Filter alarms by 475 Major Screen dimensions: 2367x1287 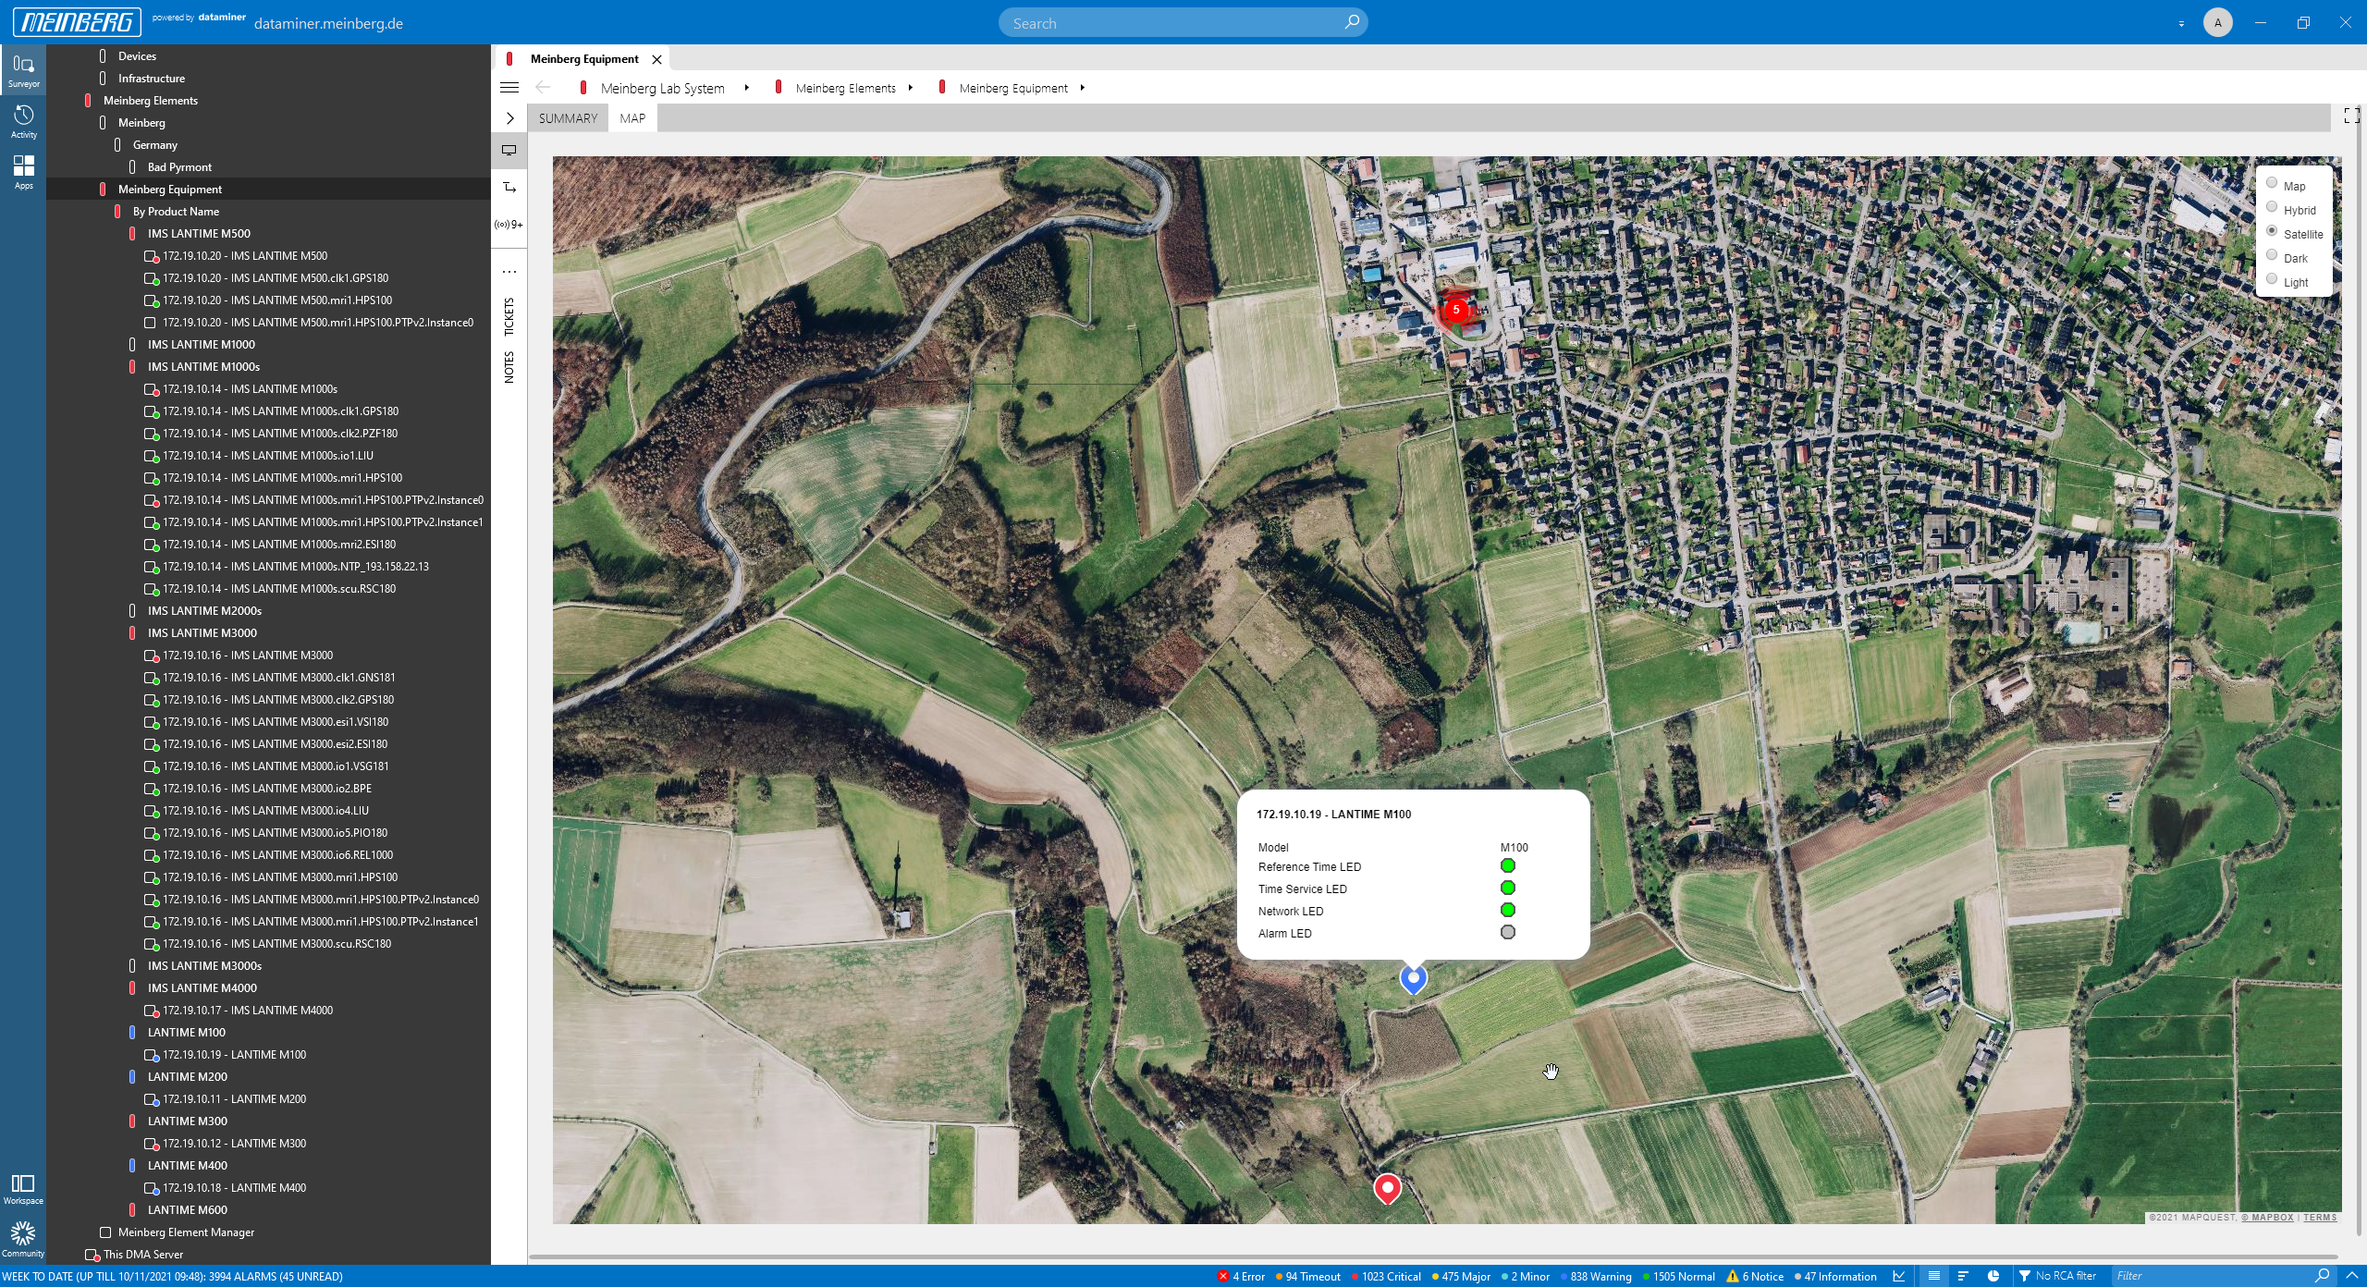(x=1461, y=1277)
